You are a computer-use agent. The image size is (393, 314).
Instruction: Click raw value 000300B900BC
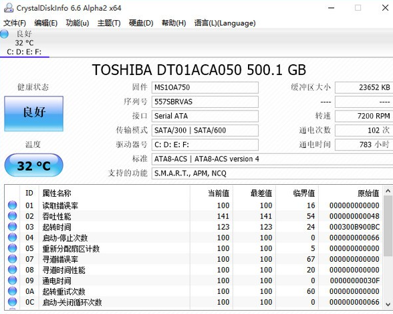click(x=354, y=227)
